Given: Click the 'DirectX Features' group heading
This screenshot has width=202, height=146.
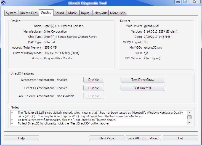Looking at the screenshot, I should (x=22, y=73).
